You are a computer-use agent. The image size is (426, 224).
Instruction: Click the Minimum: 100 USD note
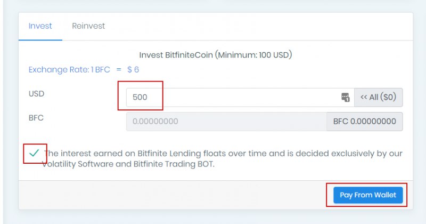pyautogui.click(x=253, y=55)
